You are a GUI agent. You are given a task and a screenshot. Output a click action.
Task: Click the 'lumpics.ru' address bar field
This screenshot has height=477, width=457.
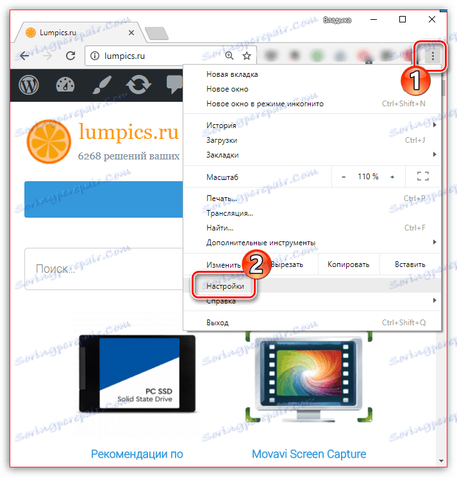170,56
